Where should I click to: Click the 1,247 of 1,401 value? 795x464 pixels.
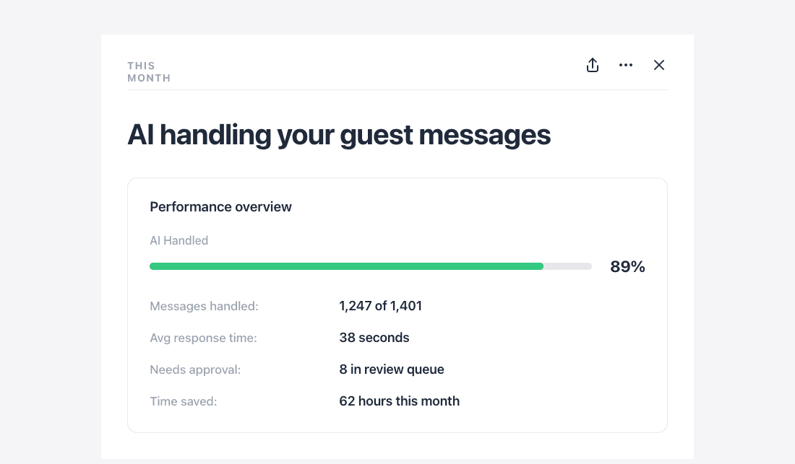380,306
